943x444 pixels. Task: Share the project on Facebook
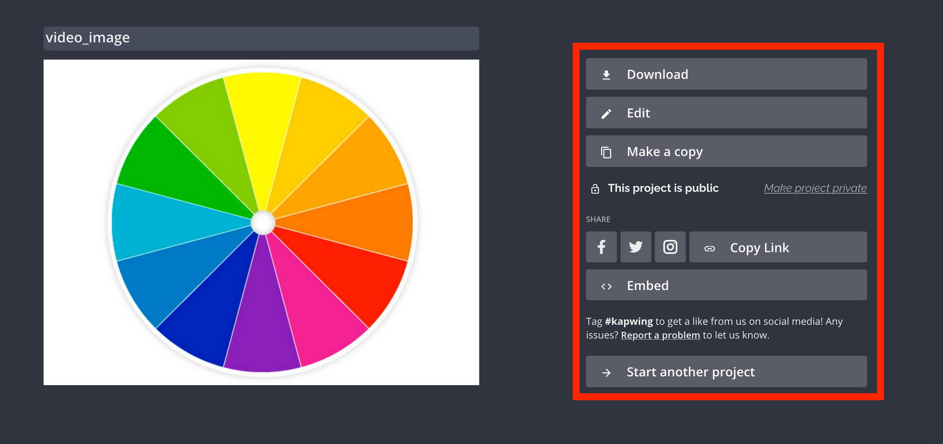coord(601,247)
